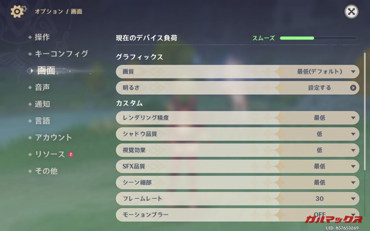Click the gear settings icon
Screen dimensions: 370x231
18,12
